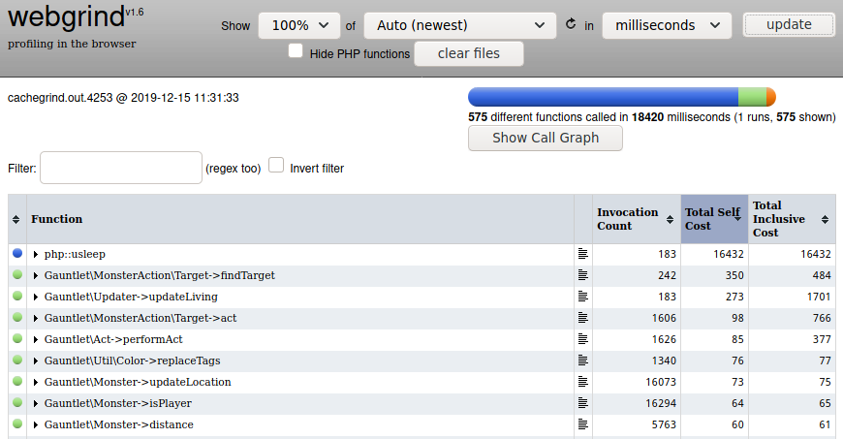Toggle the Invert filter checkbox

pyautogui.click(x=276, y=166)
